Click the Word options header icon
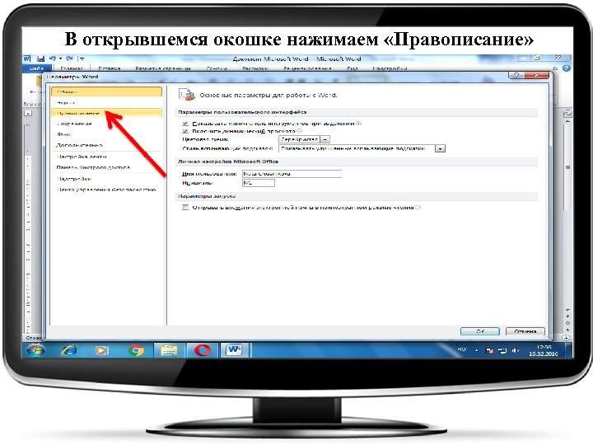593x445 pixels. [x=187, y=95]
